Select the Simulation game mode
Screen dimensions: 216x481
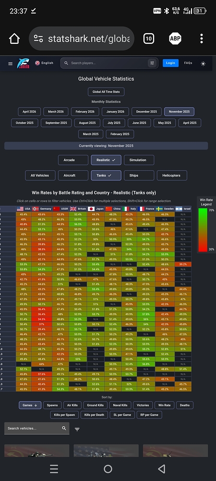(x=139, y=160)
